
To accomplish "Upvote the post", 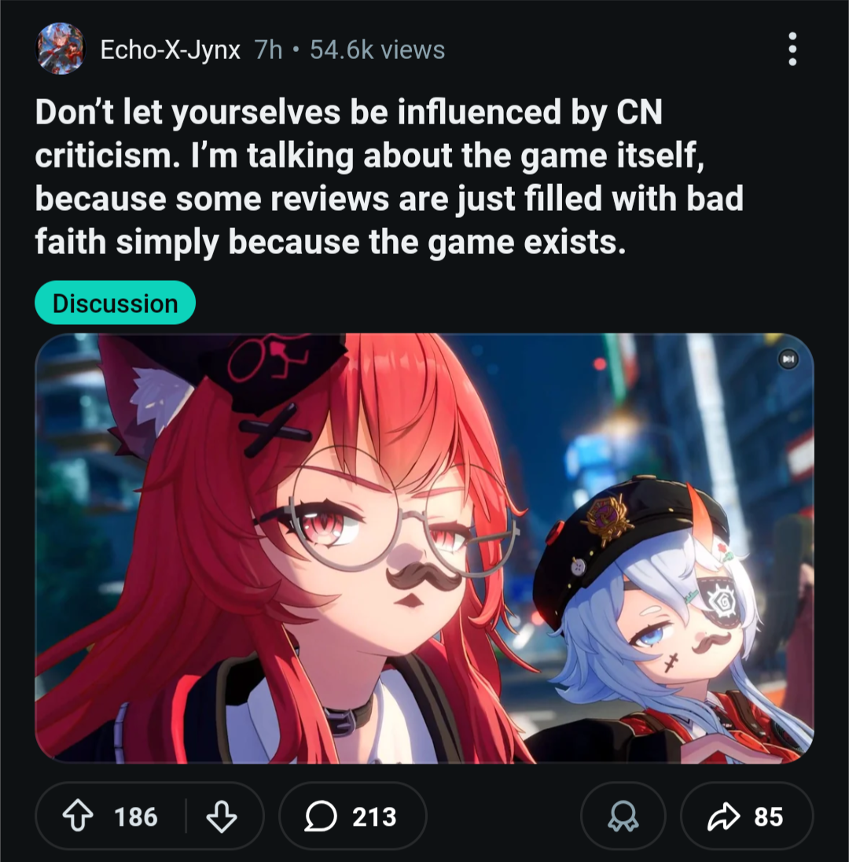I will click(x=78, y=816).
